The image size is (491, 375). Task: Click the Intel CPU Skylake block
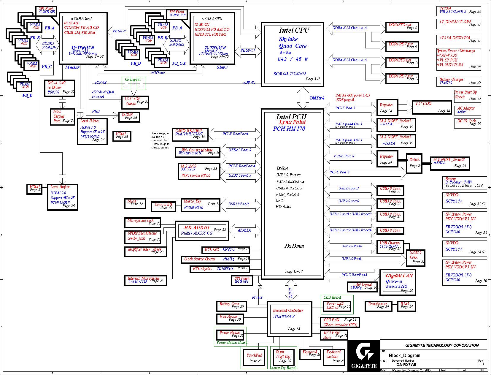(x=292, y=55)
